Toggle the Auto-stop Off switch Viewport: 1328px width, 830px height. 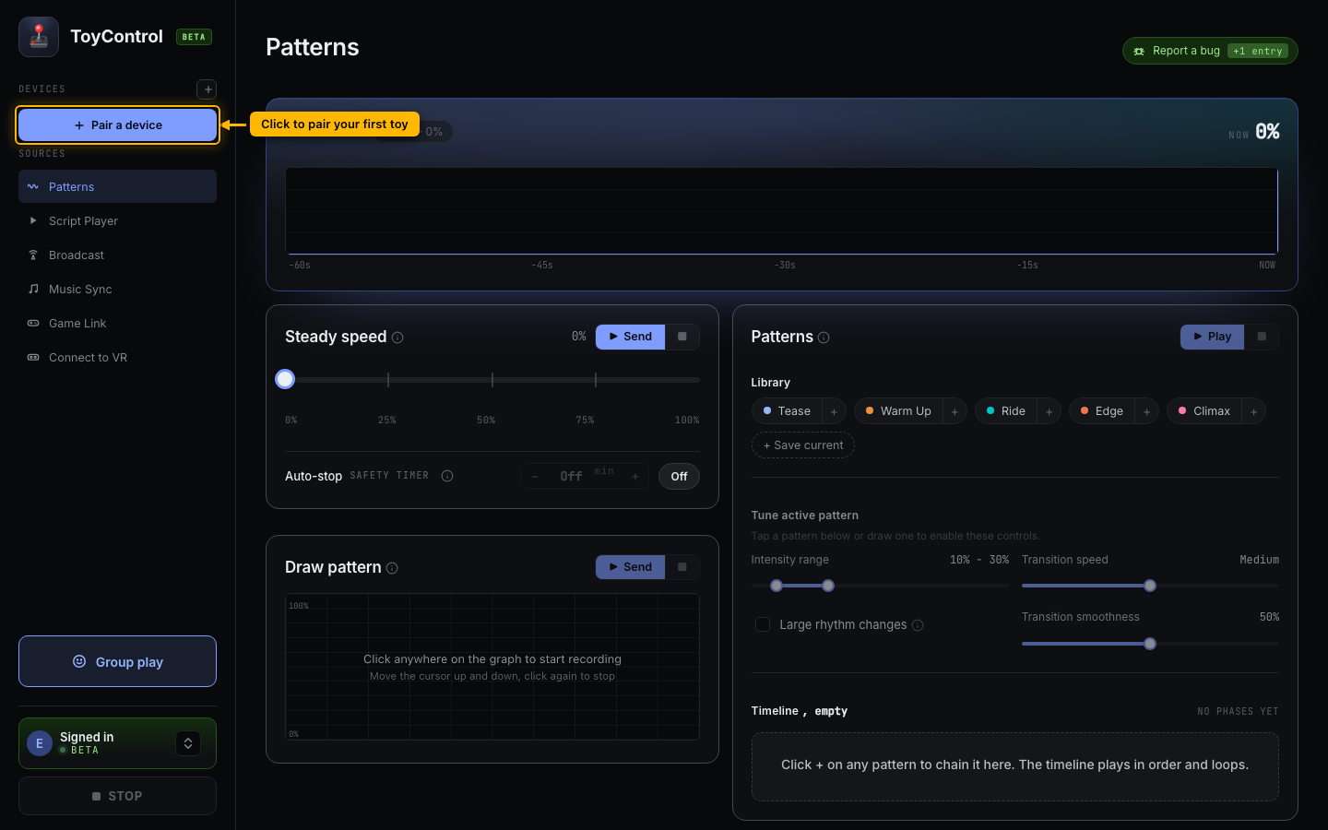pyautogui.click(x=679, y=477)
